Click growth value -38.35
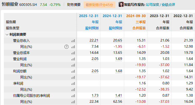195x105 pixels. click(x=164, y=89)
